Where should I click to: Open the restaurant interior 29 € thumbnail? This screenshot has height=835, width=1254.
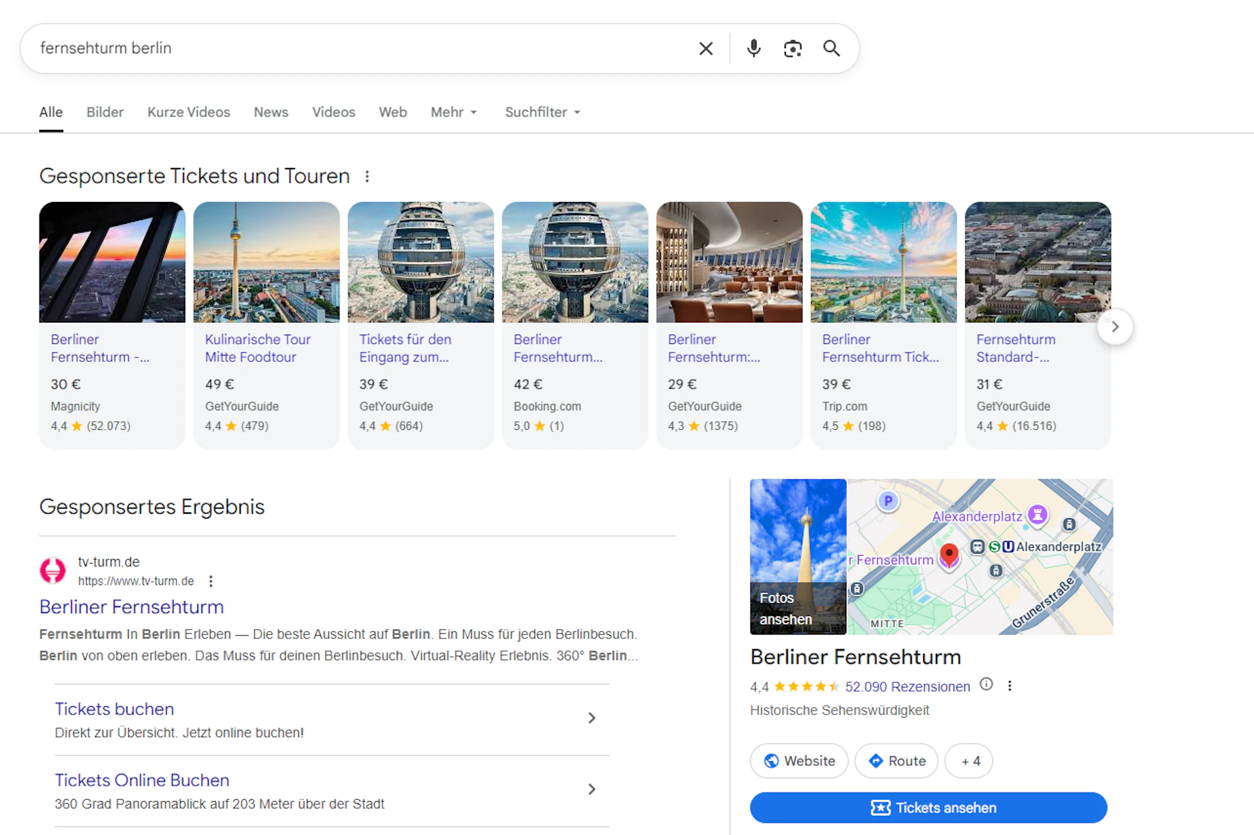point(729,263)
